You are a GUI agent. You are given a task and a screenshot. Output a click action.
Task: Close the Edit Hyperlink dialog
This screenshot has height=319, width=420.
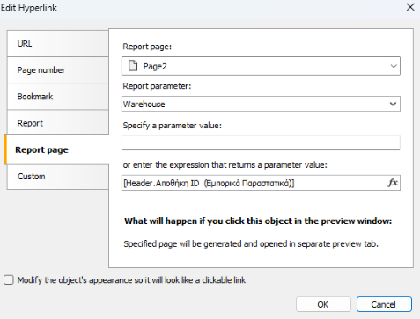click(x=410, y=7)
